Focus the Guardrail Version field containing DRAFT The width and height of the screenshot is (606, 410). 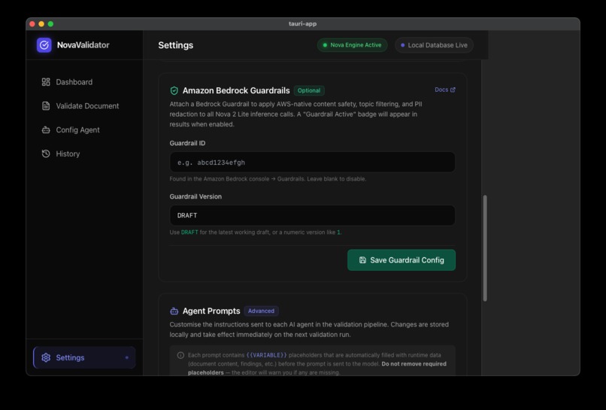click(312, 215)
